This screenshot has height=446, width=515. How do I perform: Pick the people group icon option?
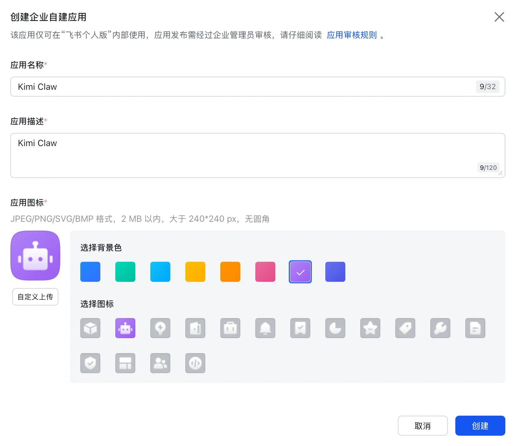point(160,363)
